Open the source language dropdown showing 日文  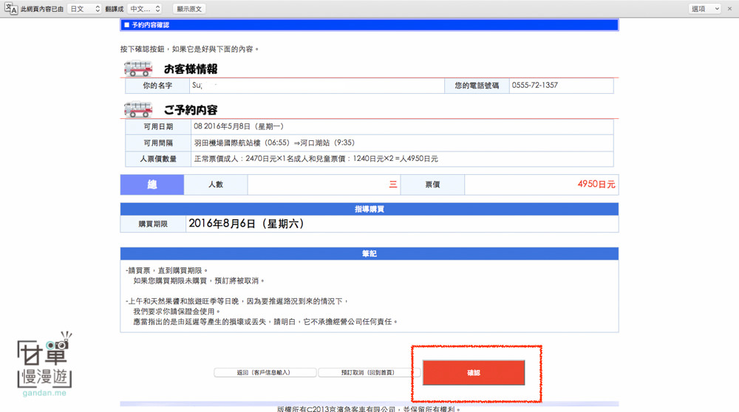[x=84, y=8]
